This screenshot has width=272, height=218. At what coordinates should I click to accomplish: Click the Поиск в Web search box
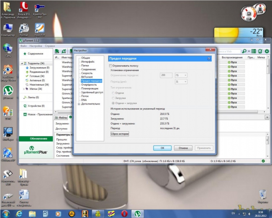228,51
